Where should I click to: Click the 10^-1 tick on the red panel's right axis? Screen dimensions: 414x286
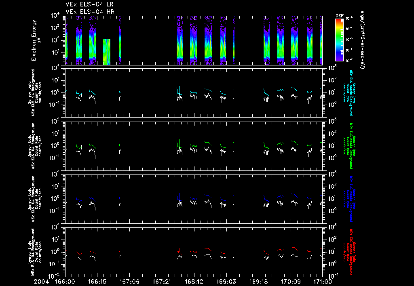[333, 276]
